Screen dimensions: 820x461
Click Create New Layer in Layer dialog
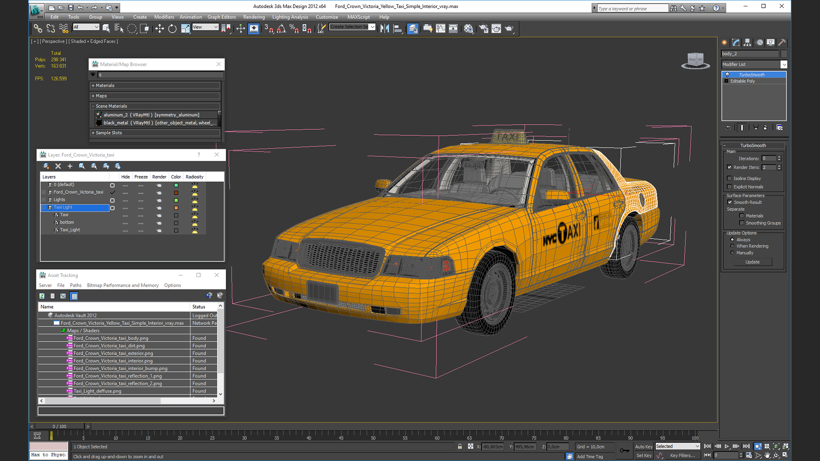(x=46, y=166)
